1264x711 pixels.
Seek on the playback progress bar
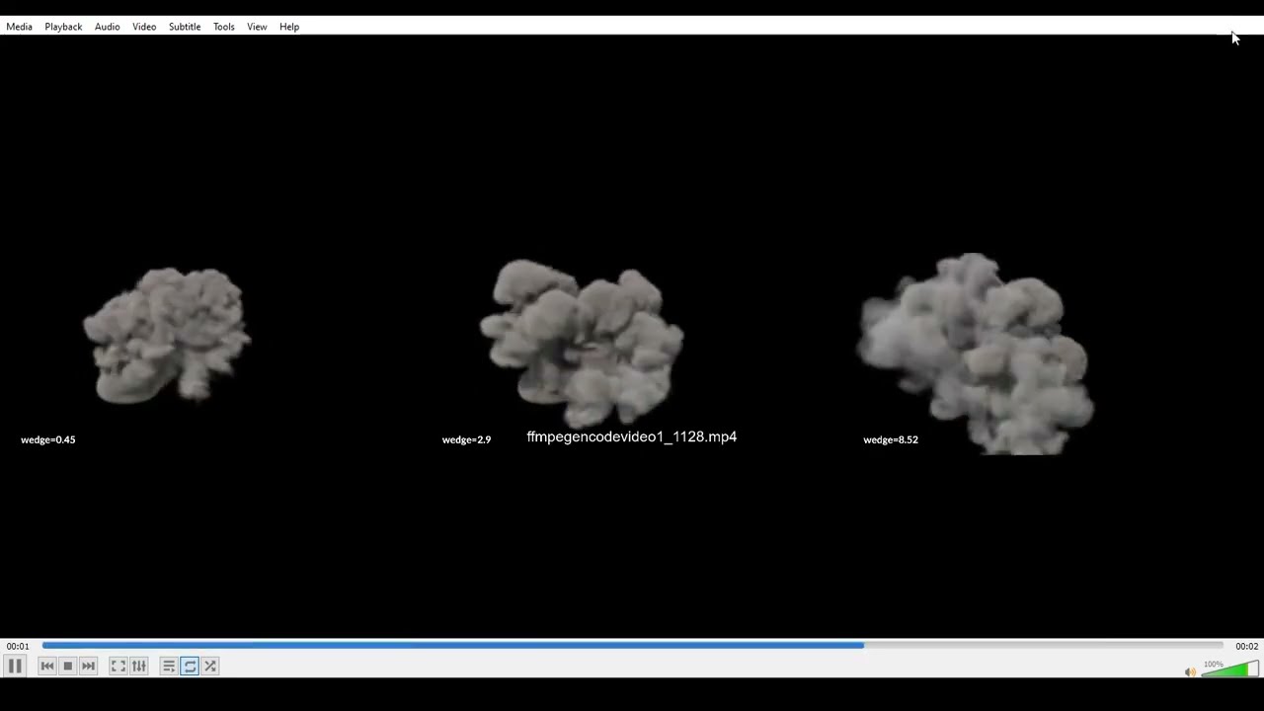click(x=632, y=646)
